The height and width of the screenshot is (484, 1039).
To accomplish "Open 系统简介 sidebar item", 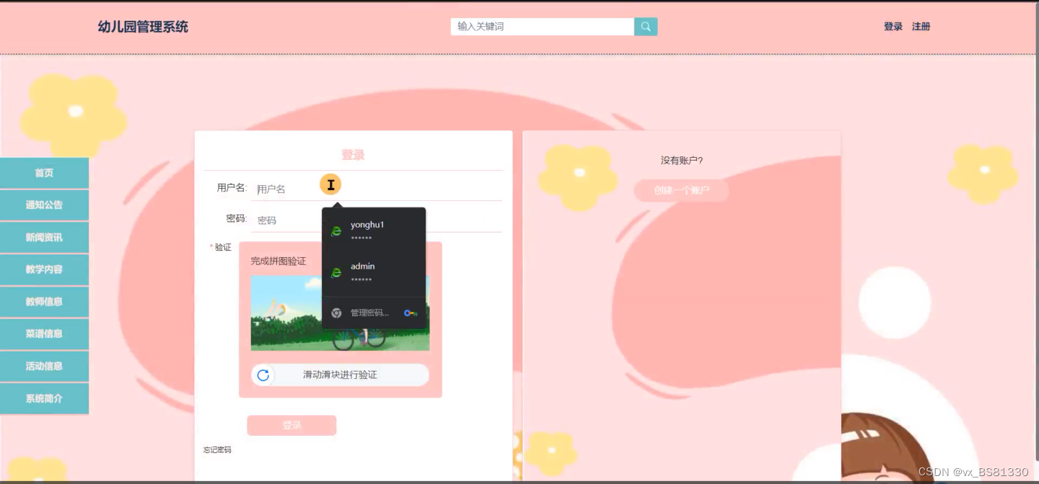I will pos(44,398).
